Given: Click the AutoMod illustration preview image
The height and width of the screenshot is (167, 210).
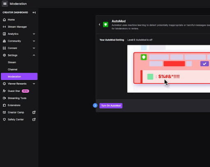Looking at the screenshot, I should point(168,69).
